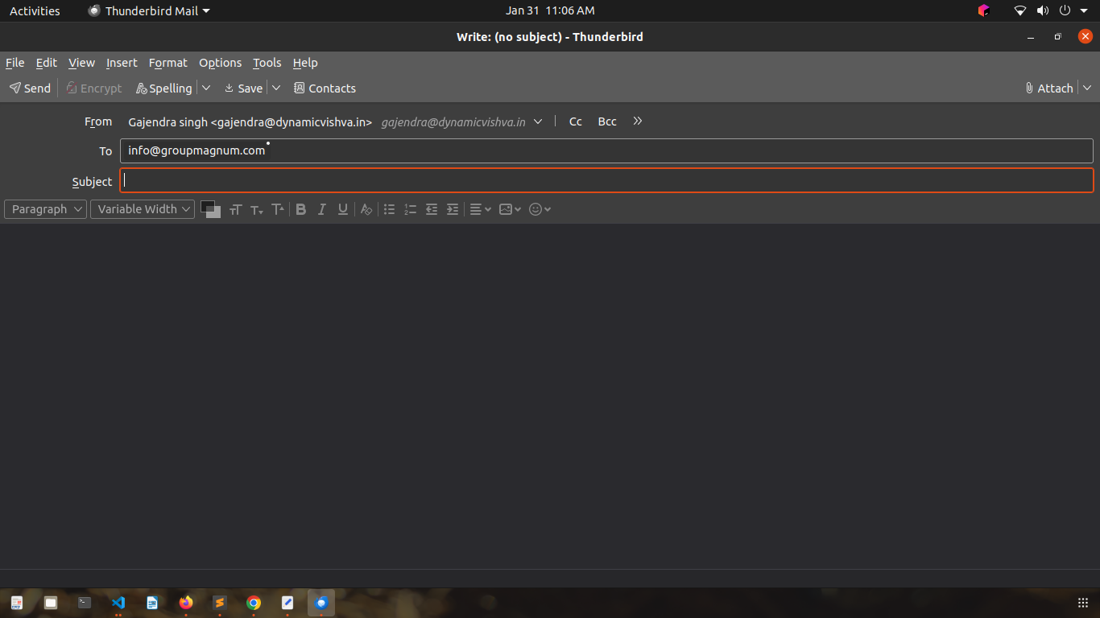The width and height of the screenshot is (1100, 618).
Task: Toggle underline formatting
Action: (343, 209)
